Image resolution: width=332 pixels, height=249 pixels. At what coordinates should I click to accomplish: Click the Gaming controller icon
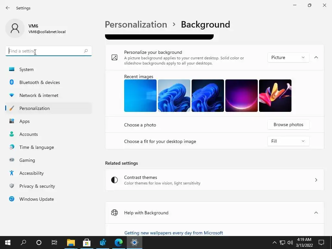pyautogui.click(x=12, y=160)
